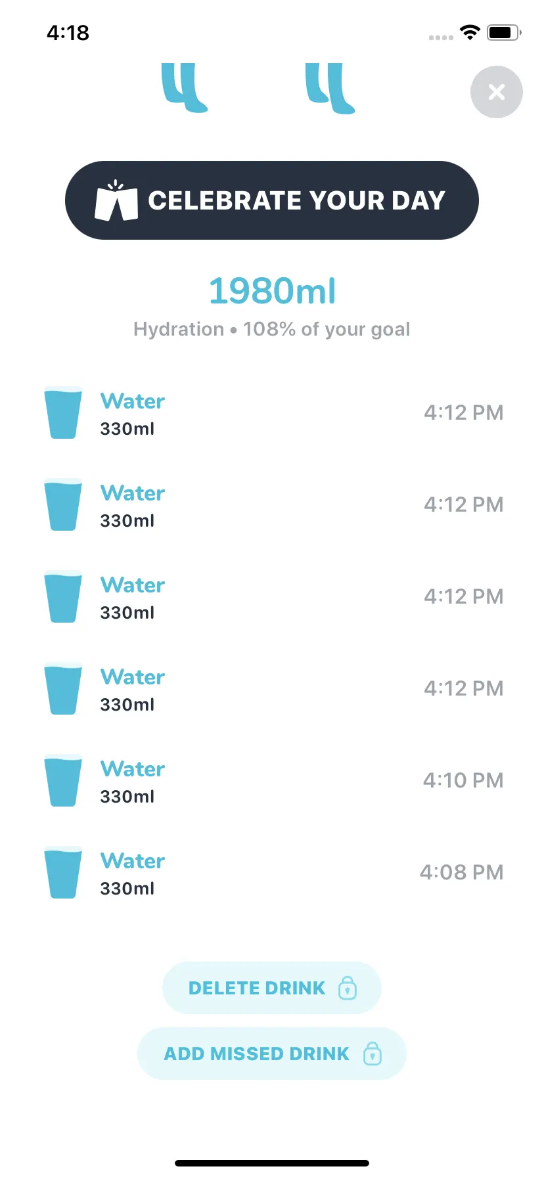This screenshot has height=1177, width=544.
Task: Tap the battery indicator in status bar
Action: 504,32
